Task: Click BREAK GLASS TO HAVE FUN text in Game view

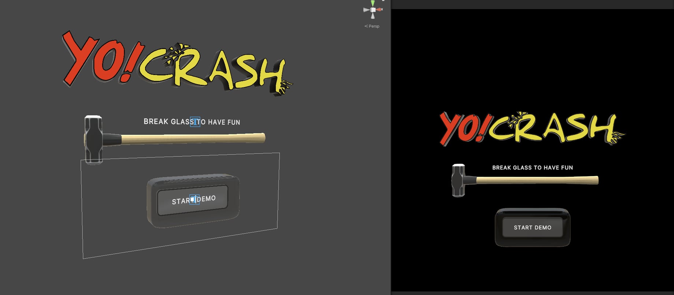Action: coord(533,168)
